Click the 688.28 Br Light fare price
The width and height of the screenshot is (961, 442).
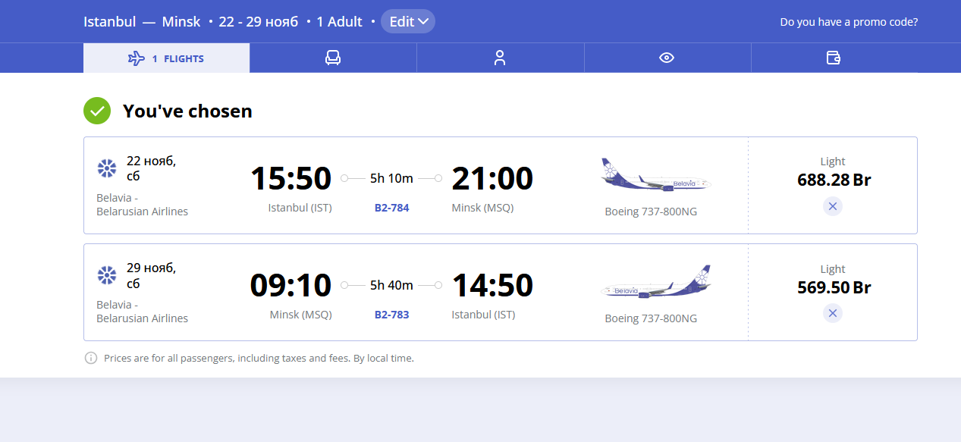coord(834,180)
